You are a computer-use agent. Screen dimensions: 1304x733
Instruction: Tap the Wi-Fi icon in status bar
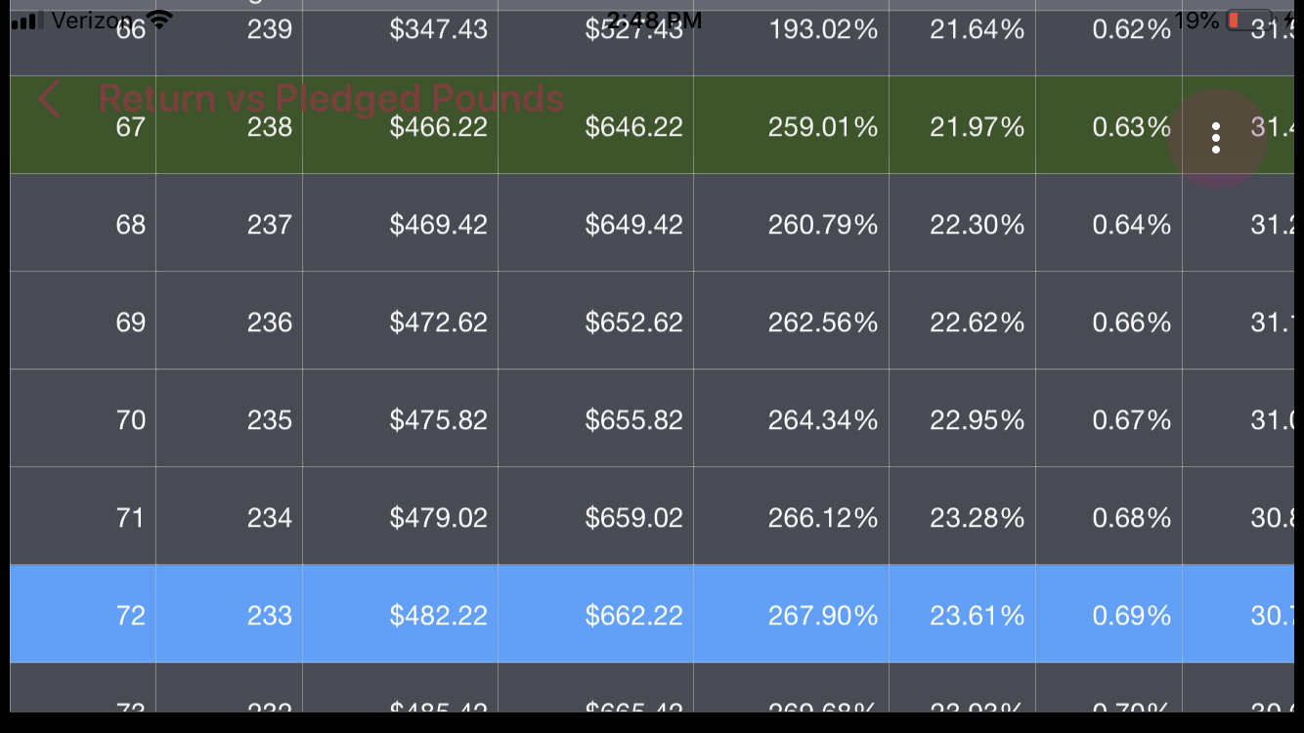click(x=159, y=21)
